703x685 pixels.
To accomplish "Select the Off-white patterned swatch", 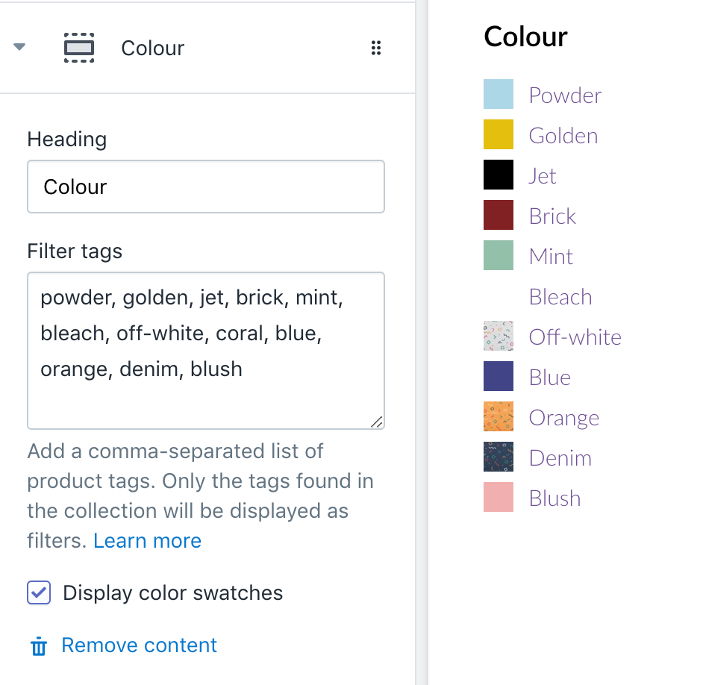I will (499, 337).
